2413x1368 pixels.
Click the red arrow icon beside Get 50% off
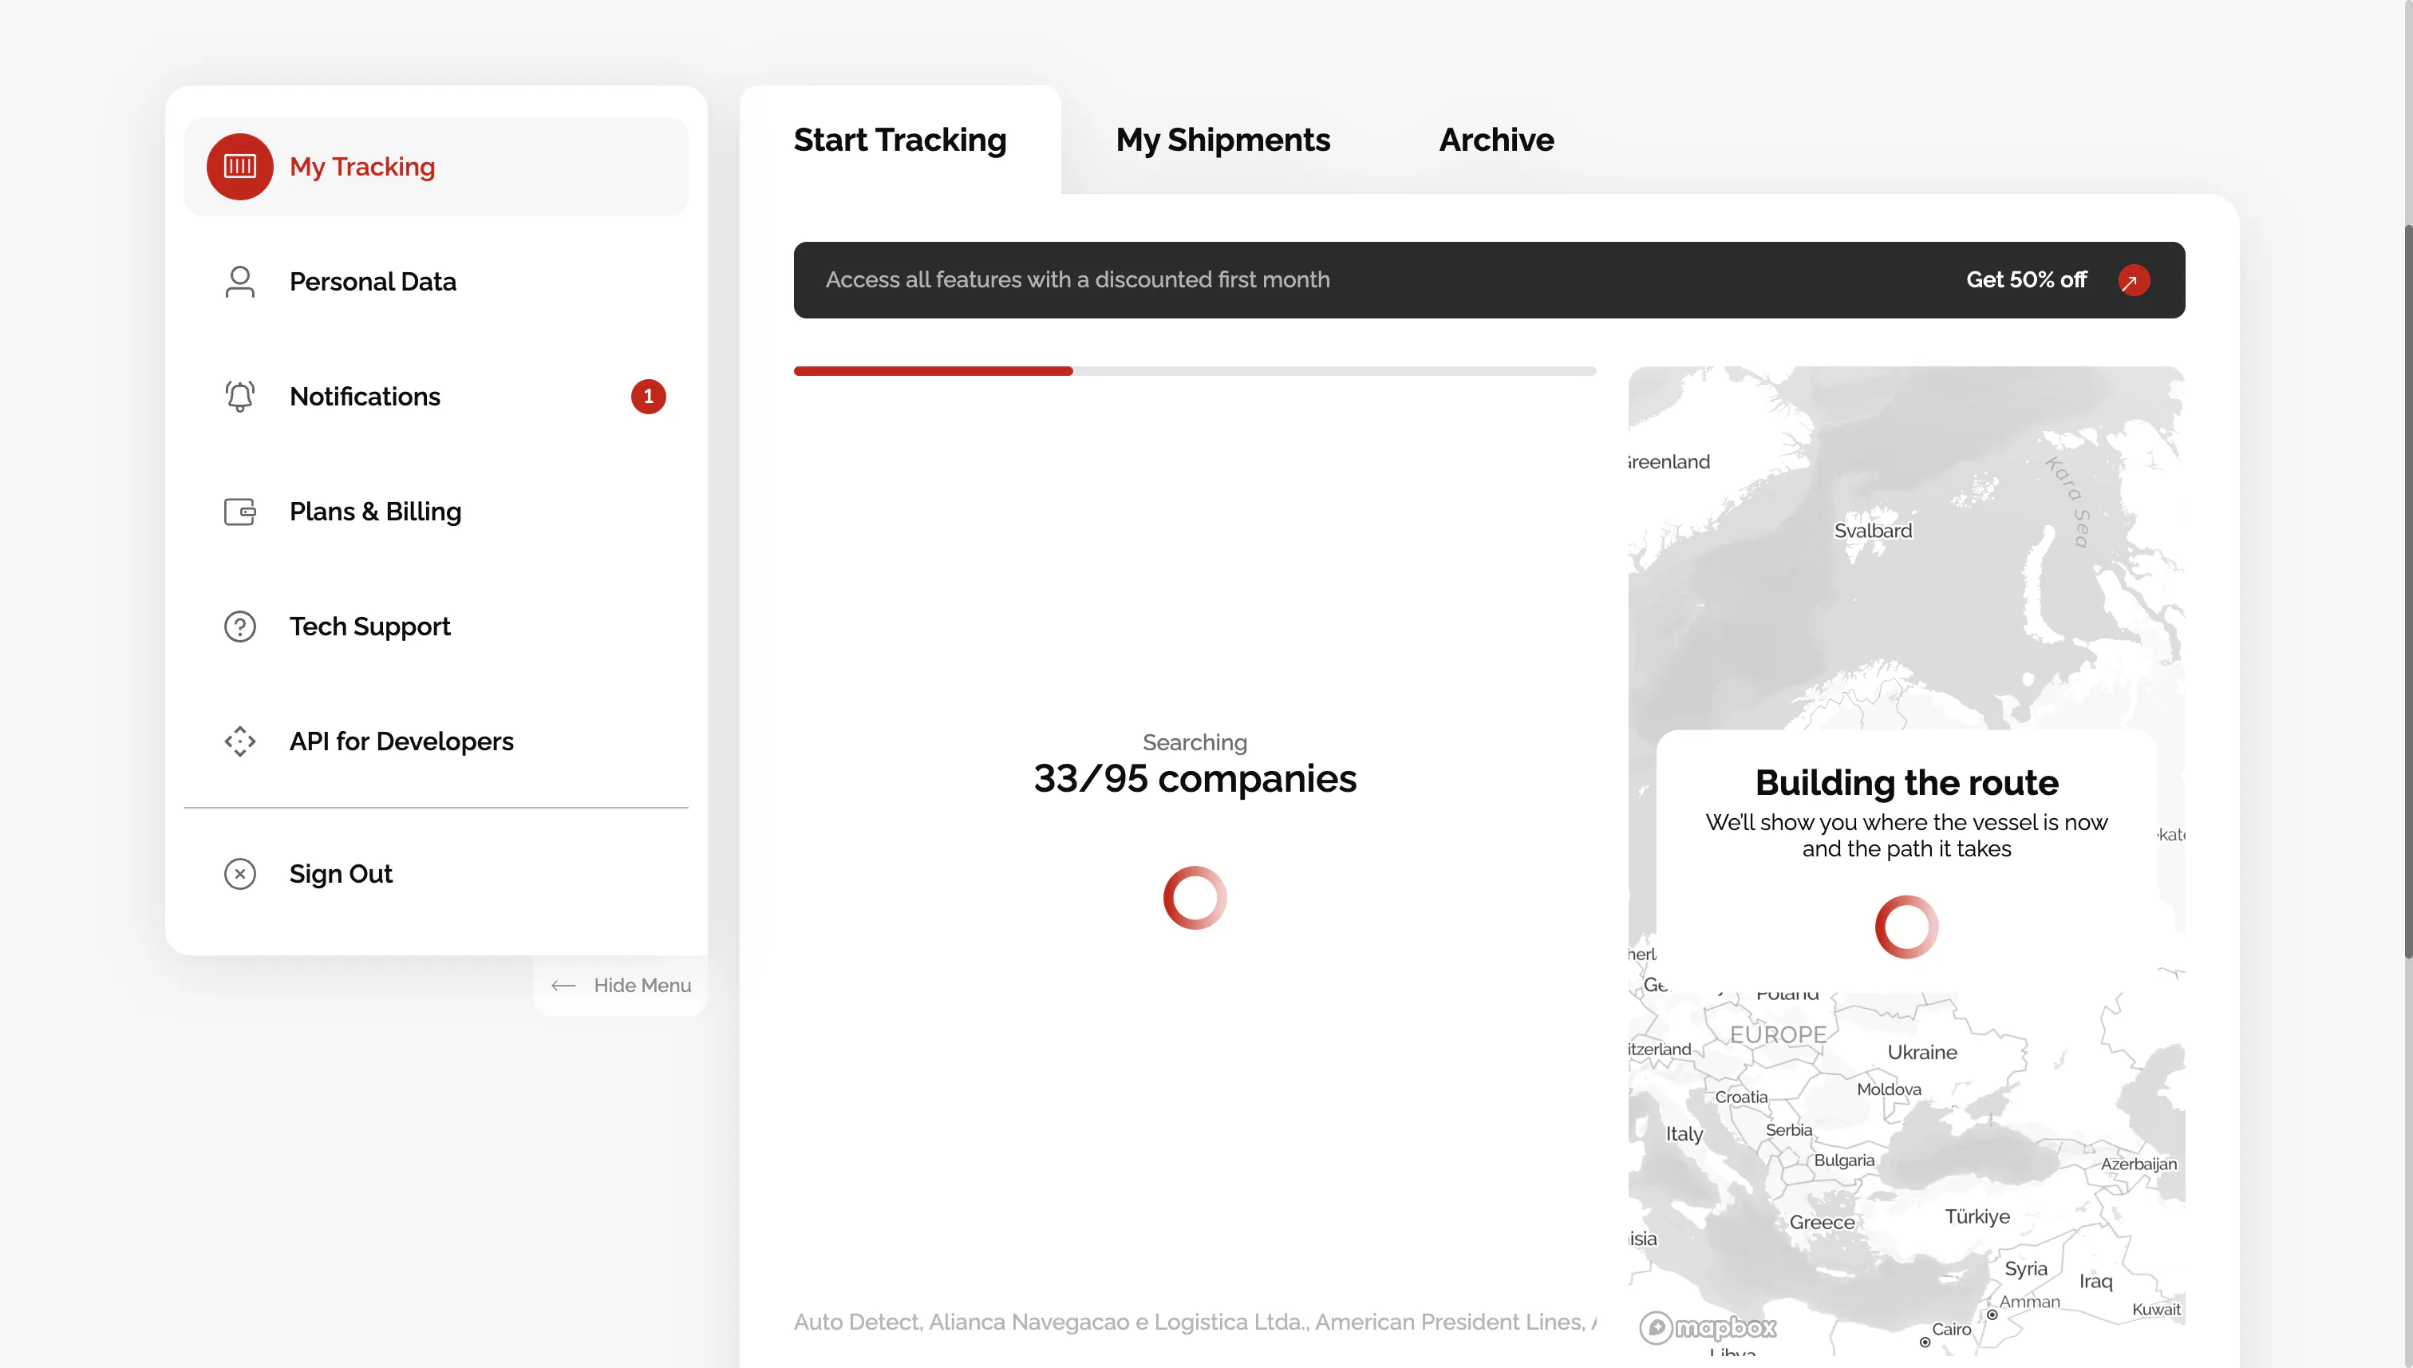[x=2133, y=280]
